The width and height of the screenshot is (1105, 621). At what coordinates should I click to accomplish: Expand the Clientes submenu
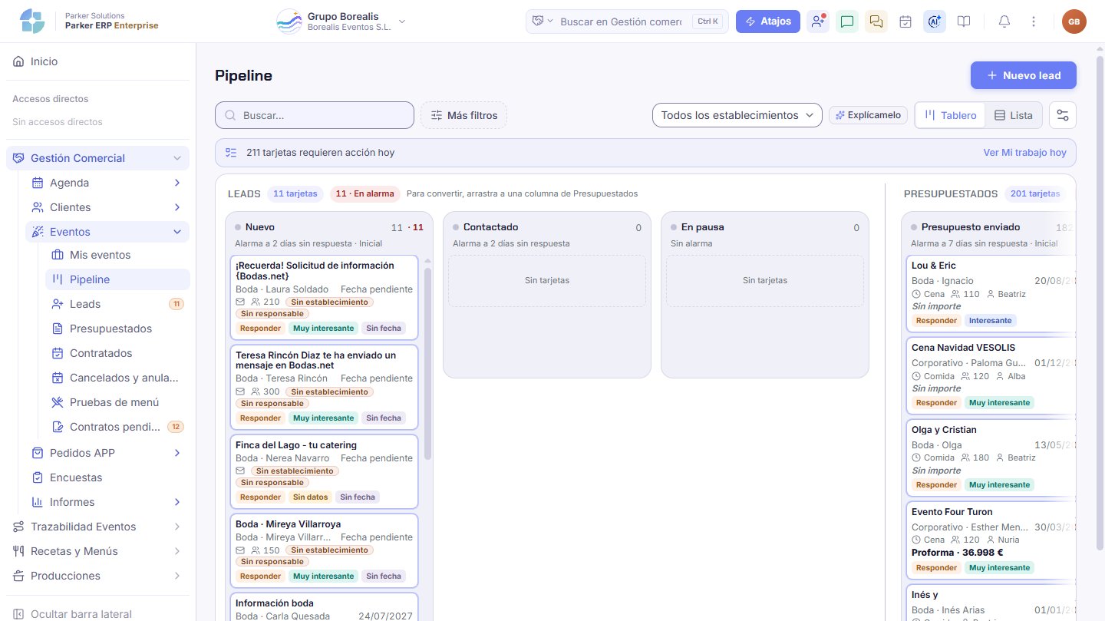coord(177,207)
